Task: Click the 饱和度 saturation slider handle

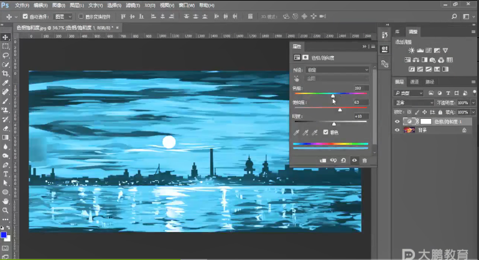Action: 340,109
